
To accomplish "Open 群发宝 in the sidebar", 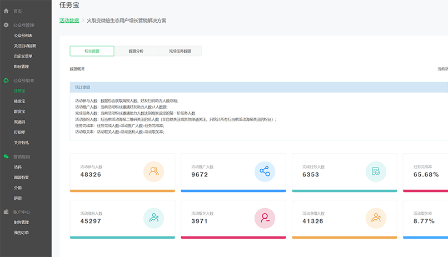I will tap(19, 112).
